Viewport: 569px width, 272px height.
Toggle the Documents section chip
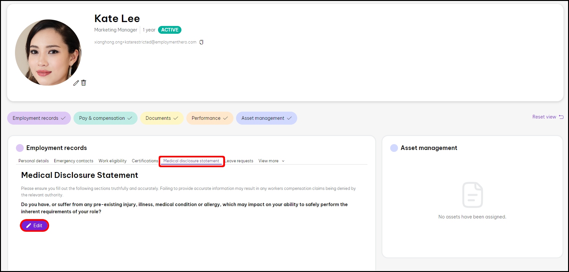[162, 118]
